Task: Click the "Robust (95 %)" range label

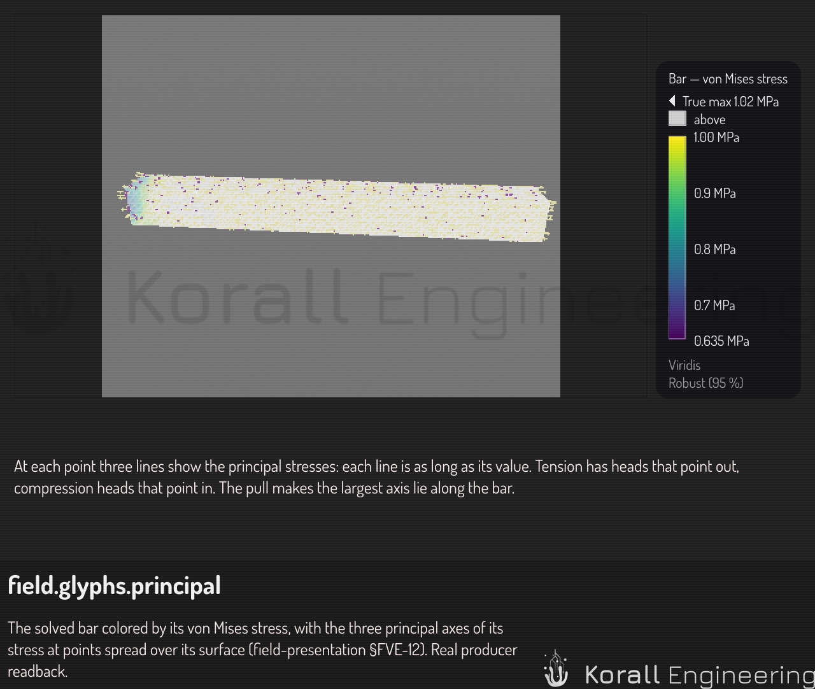Action: pos(706,383)
